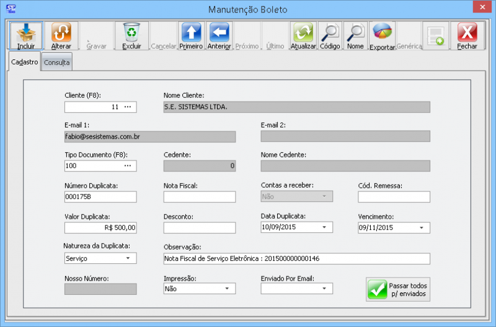Click the Observação text field
Screen dimensions: 496x327
[x=296, y=258]
